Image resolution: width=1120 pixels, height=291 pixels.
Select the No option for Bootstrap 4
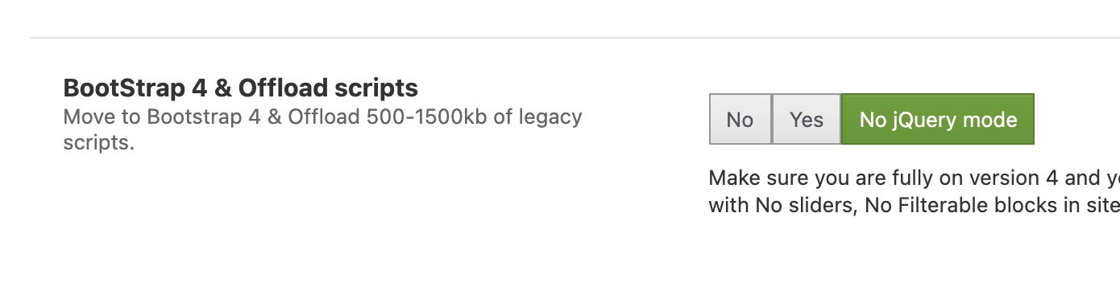tap(740, 119)
